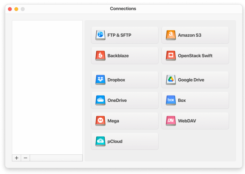Screen dimensions: 245x174
Task: Open the WebDAV connection option
Action: point(187,121)
